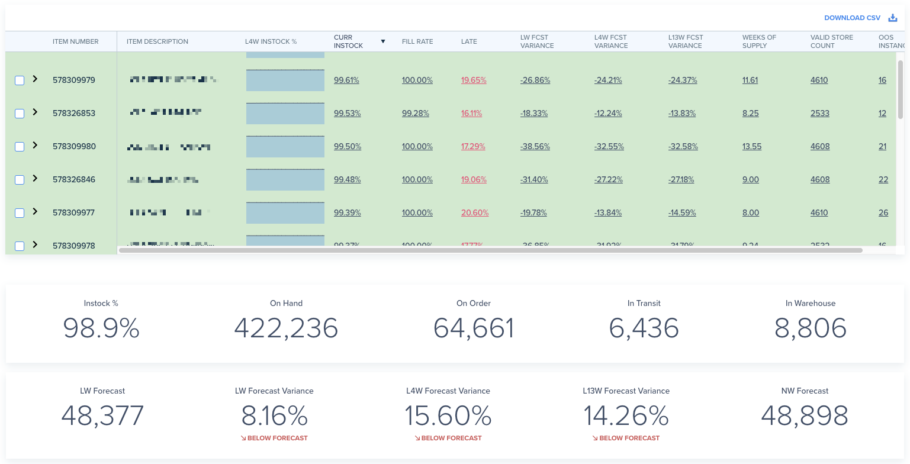
Task: Open current instock link 99.61%
Action: pyautogui.click(x=346, y=80)
